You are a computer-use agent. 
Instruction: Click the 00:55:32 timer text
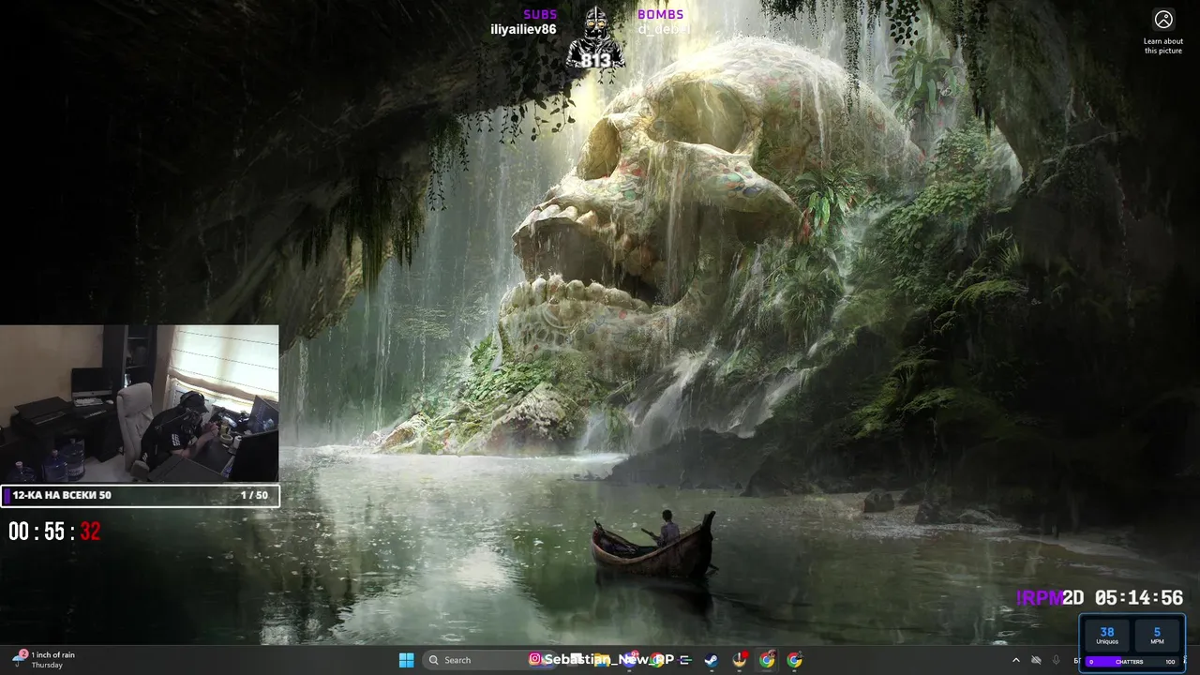coord(54,532)
